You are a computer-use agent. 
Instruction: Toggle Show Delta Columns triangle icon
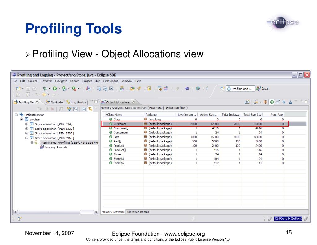point(290,102)
